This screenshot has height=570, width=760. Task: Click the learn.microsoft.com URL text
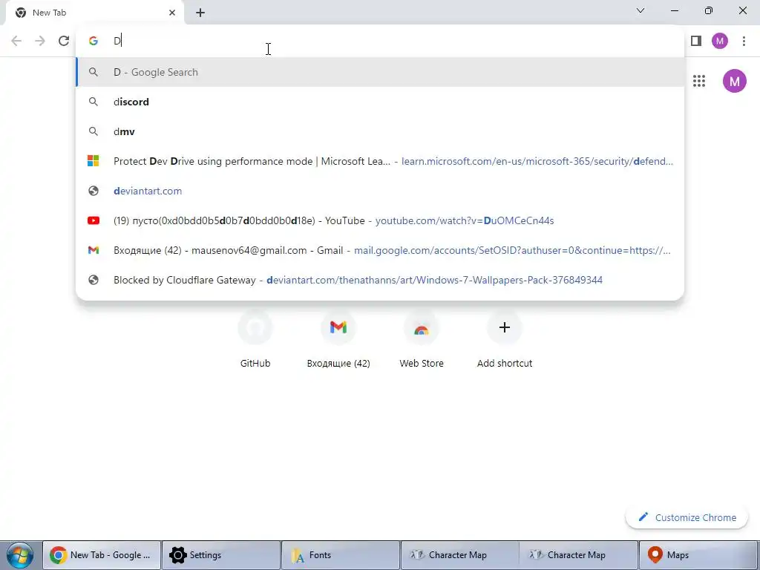point(537,161)
